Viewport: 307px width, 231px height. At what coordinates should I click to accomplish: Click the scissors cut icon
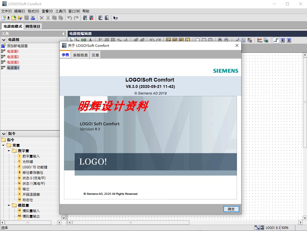(48, 18)
